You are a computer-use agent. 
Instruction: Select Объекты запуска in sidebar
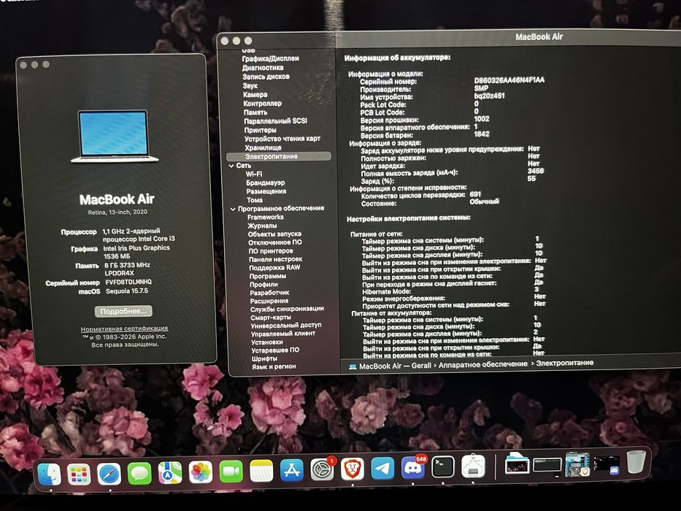tap(274, 234)
